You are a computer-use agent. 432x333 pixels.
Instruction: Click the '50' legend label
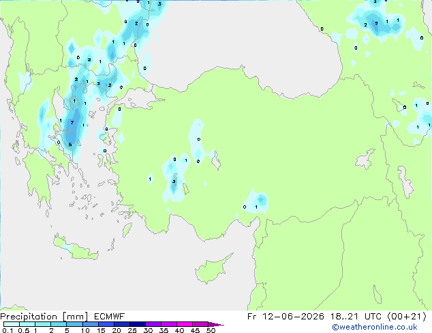(x=211, y=330)
